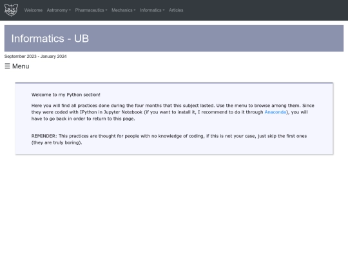Open the hamburger Menu icon

pyautogui.click(x=7, y=66)
